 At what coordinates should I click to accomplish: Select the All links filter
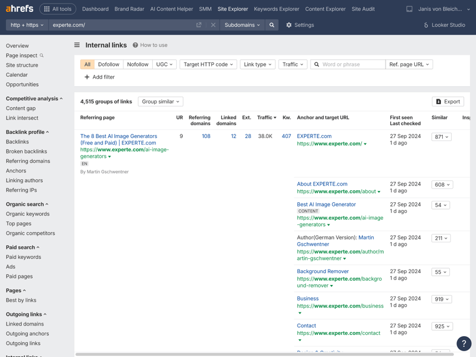tap(87, 64)
